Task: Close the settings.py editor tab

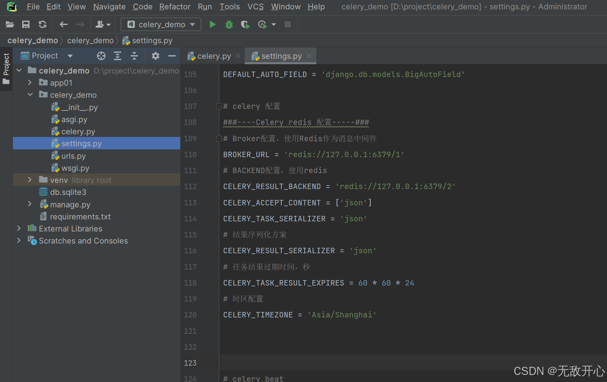Action: tap(309, 56)
